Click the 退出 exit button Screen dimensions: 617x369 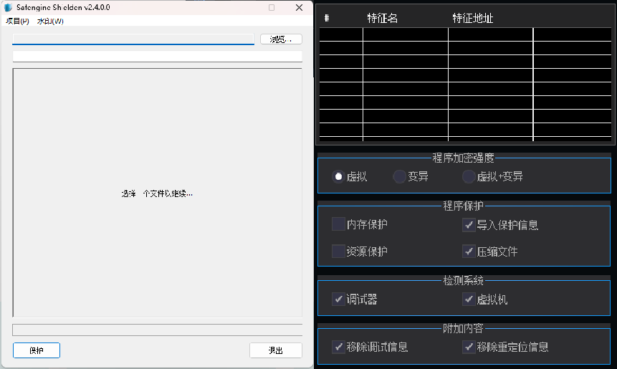coord(275,350)
